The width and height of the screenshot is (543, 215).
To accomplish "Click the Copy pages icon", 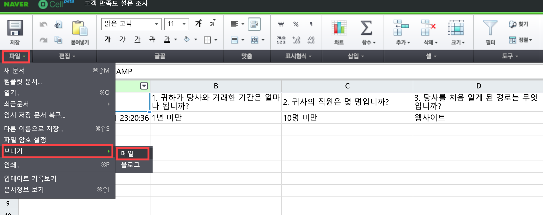I will tap(58, 40).
